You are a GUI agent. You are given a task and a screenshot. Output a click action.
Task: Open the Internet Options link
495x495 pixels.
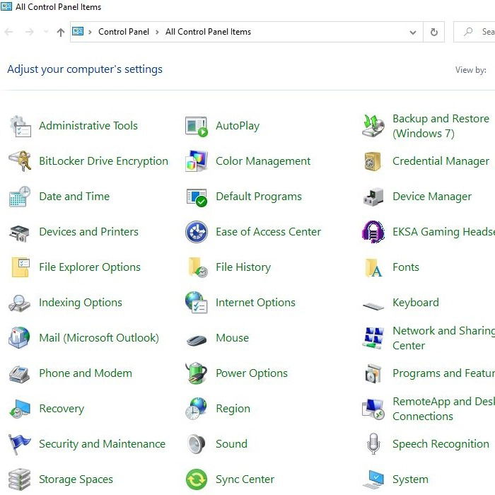255,303
